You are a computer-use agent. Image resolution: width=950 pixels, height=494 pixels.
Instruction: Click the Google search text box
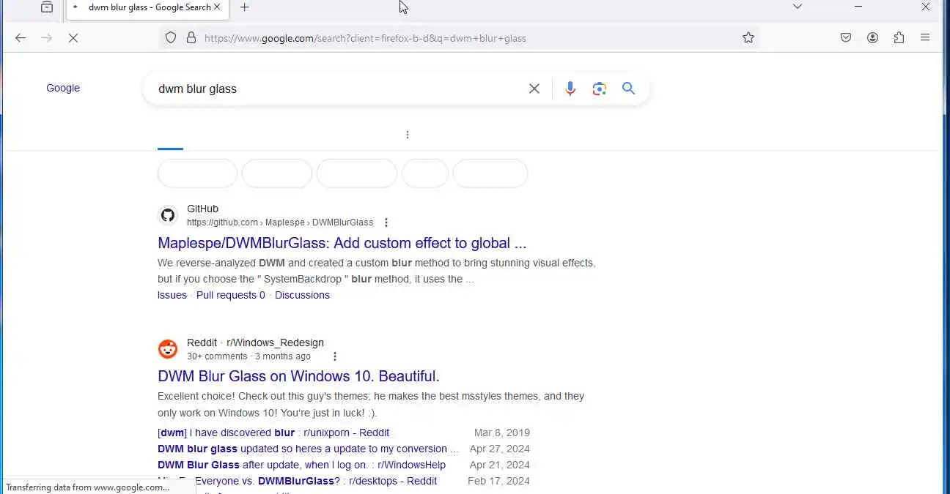click(x=337, y=89)
